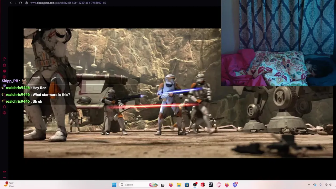Screen dimensions: 336x189
Task: View site security padlock info
Action: coord(27,3)
